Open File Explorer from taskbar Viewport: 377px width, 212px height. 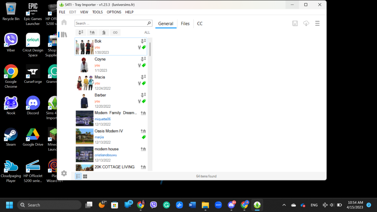205,205
